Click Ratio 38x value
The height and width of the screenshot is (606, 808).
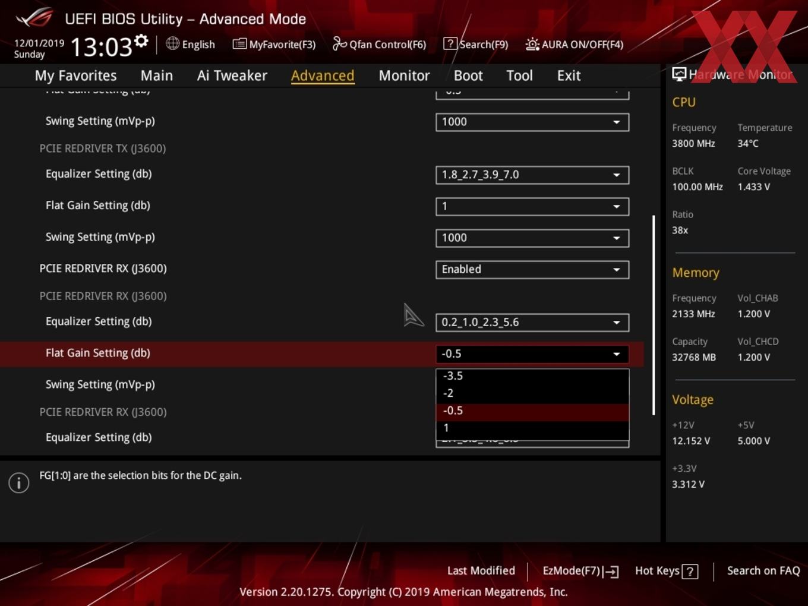[680, 230]
